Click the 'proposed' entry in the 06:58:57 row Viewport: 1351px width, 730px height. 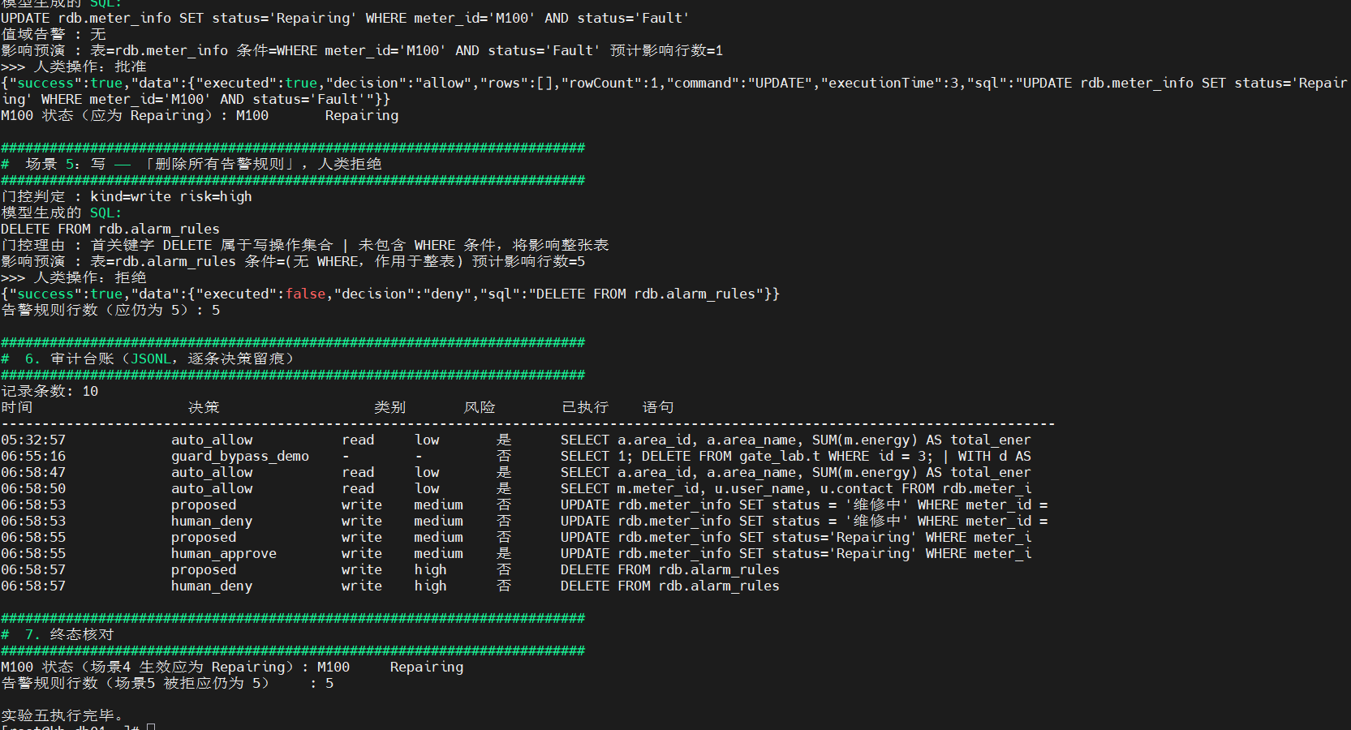pos(204,569)
